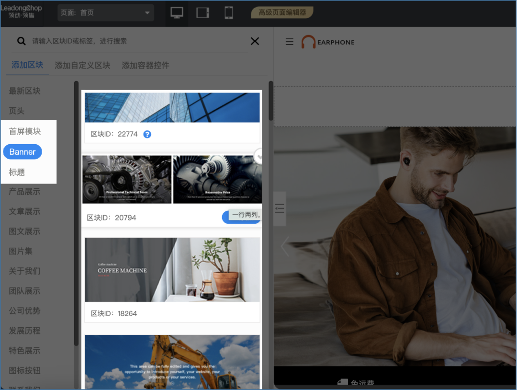Click the block search input field
This screenshot has height=390, width=517.
point(134,41)
